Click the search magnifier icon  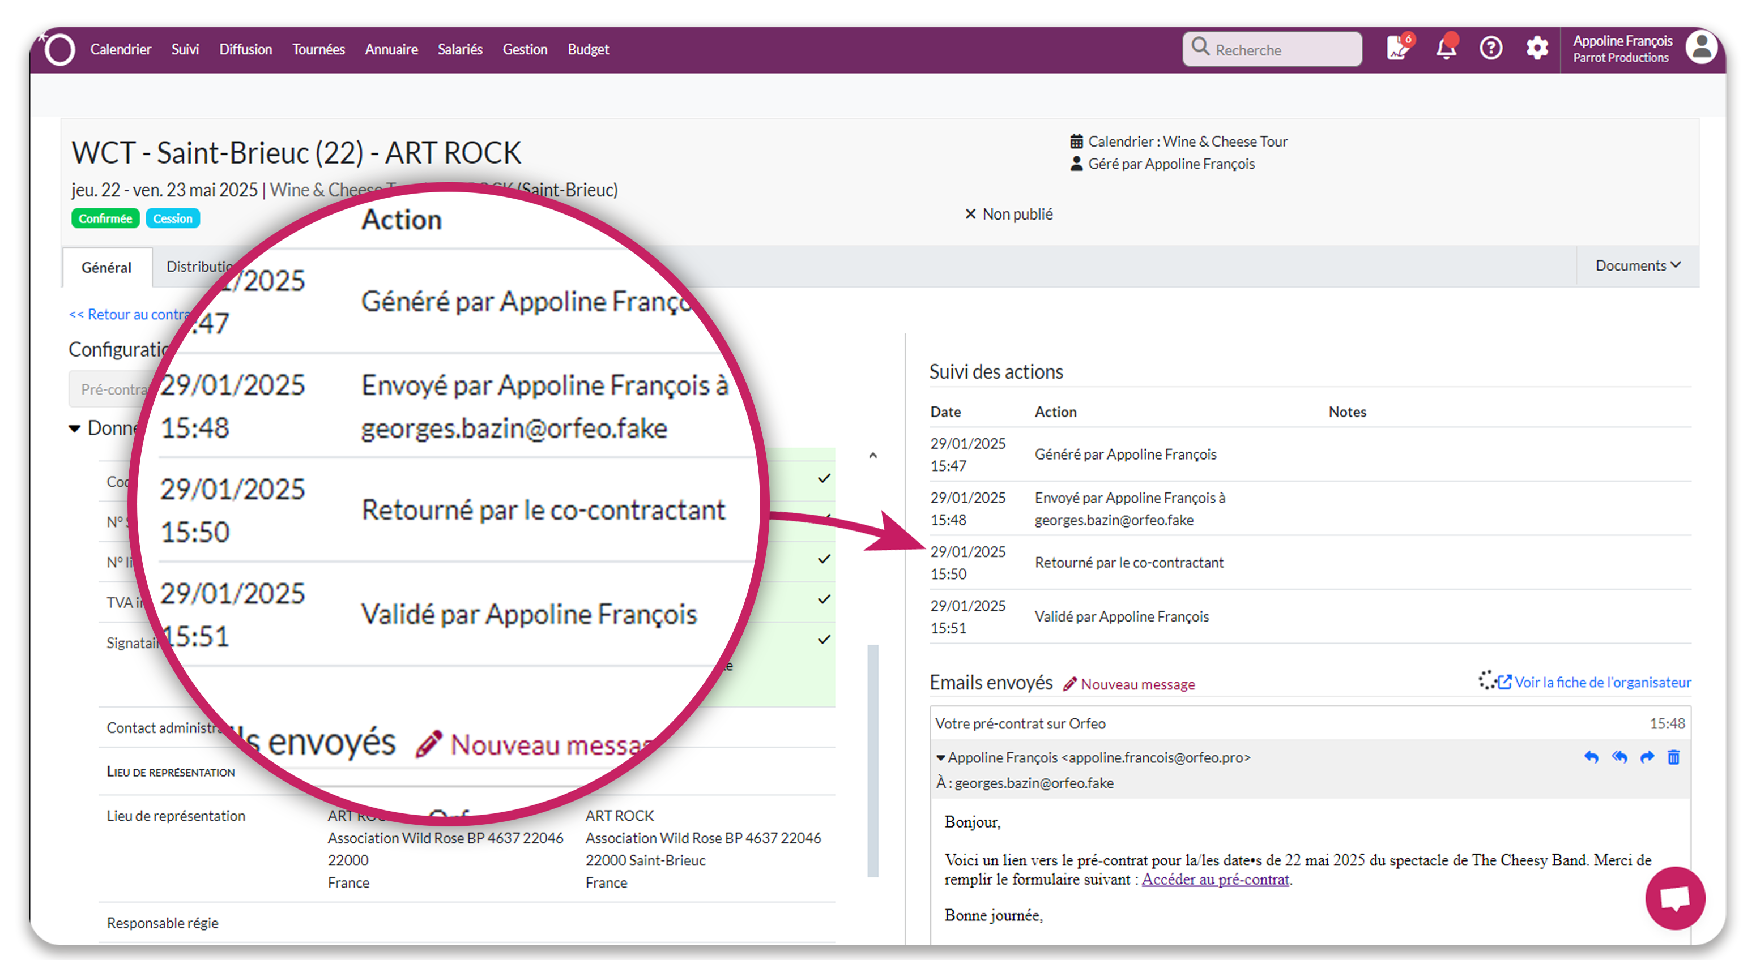(1200, 48)
